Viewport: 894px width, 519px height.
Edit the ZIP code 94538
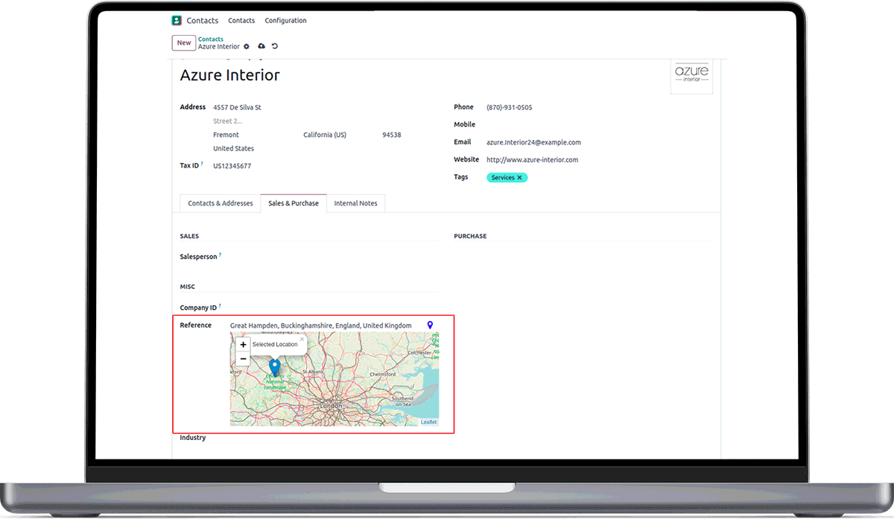(392, 135)
